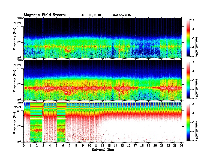
Task: Click the dZ/dt panel label
Action: (17, 107)
